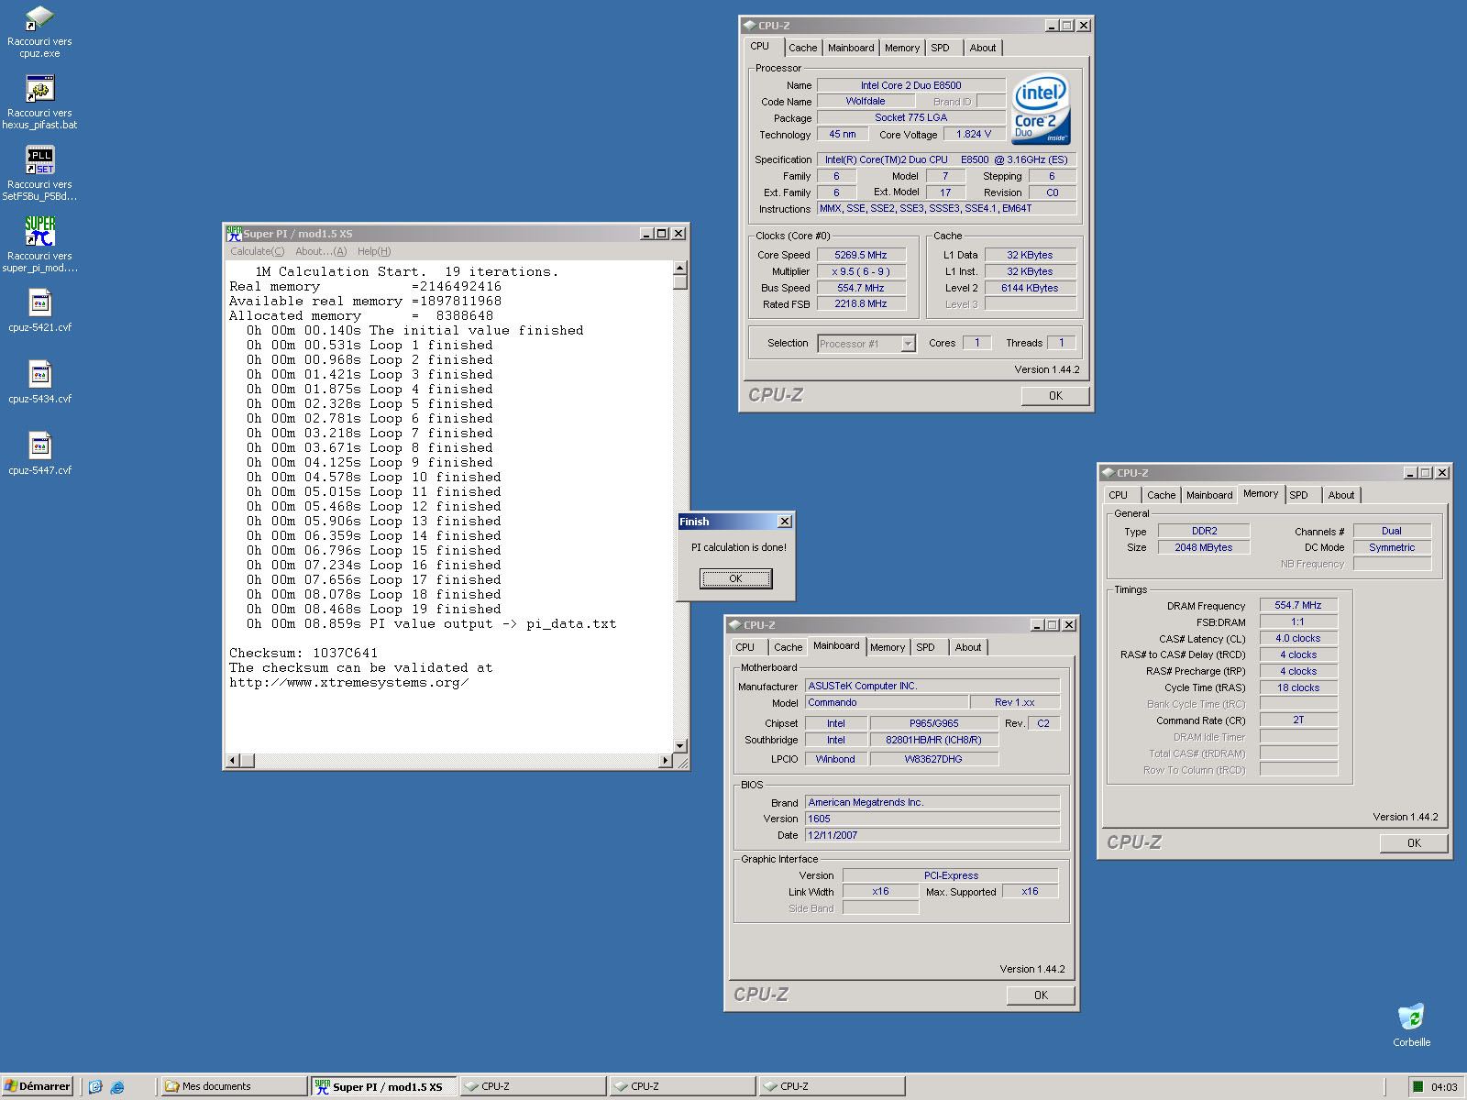Select the cpuz-5421.cvf file icon
The image size is (1467, 1100).
pos(39,303)
